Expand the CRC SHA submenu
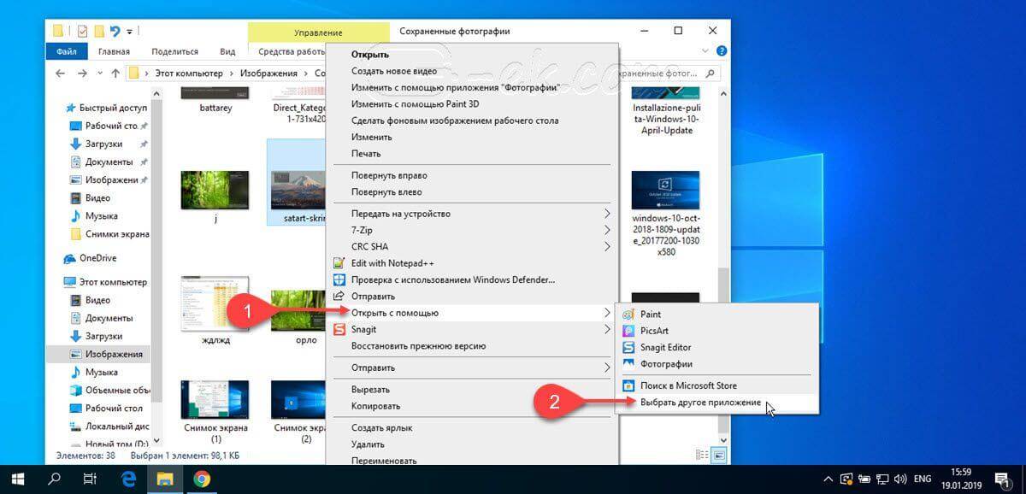 tap(607, 247)
